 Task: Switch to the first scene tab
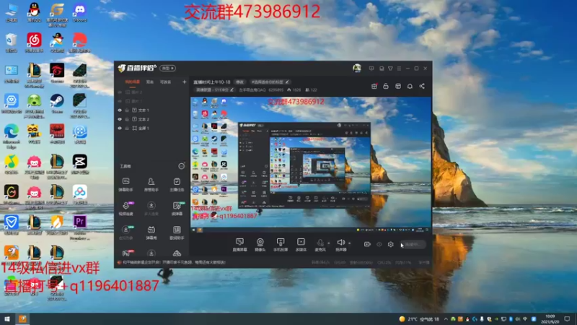[x=133, y=82]
